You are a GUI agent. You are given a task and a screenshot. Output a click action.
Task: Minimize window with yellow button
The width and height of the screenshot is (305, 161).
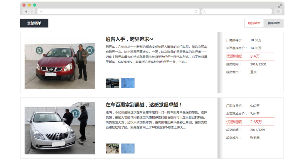coord(29,5)
